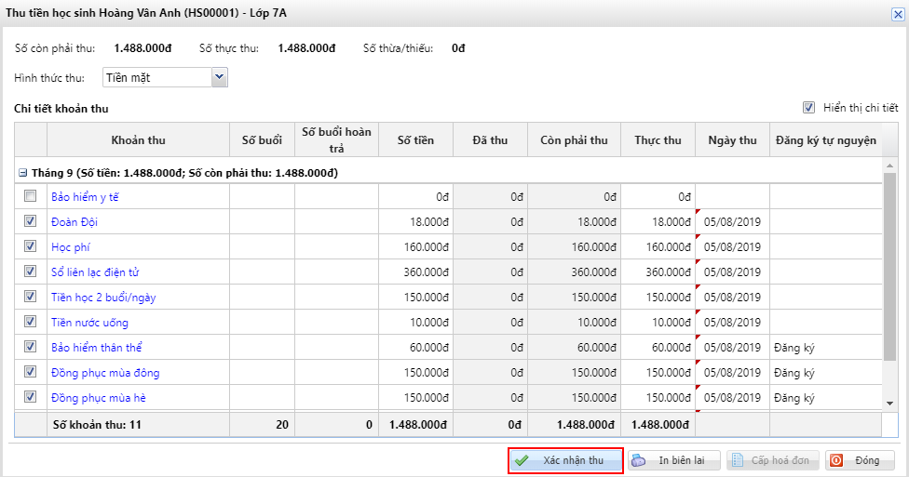Close the dialog with the X icon
Screen dimensions: 909x477
[898, 15]
